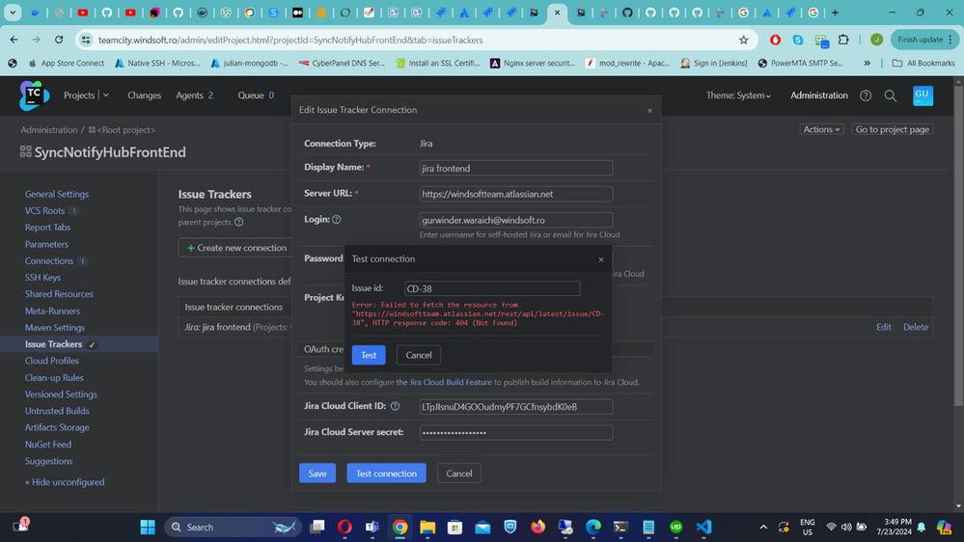Open the help question mark icon in header
Viewport: 964px width, 542px height.
866,95
